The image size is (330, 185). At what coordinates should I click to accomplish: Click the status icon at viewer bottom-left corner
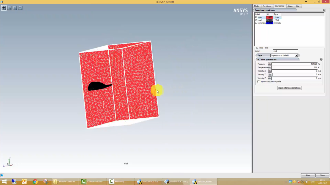[2, 175]
